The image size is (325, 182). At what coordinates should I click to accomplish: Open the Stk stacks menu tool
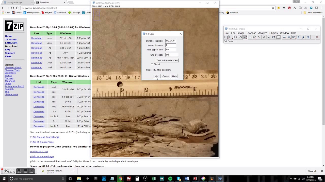point(289,37)
